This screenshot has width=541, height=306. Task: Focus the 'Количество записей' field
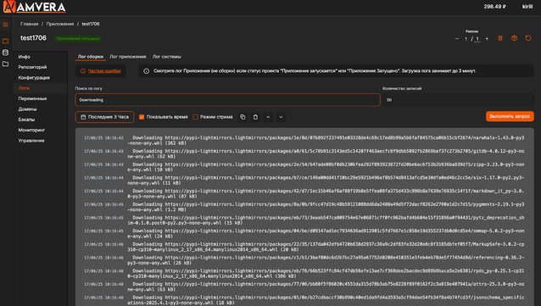coord(458,100)
